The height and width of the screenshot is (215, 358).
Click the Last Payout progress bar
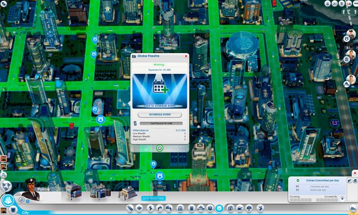tap(161, 123)
